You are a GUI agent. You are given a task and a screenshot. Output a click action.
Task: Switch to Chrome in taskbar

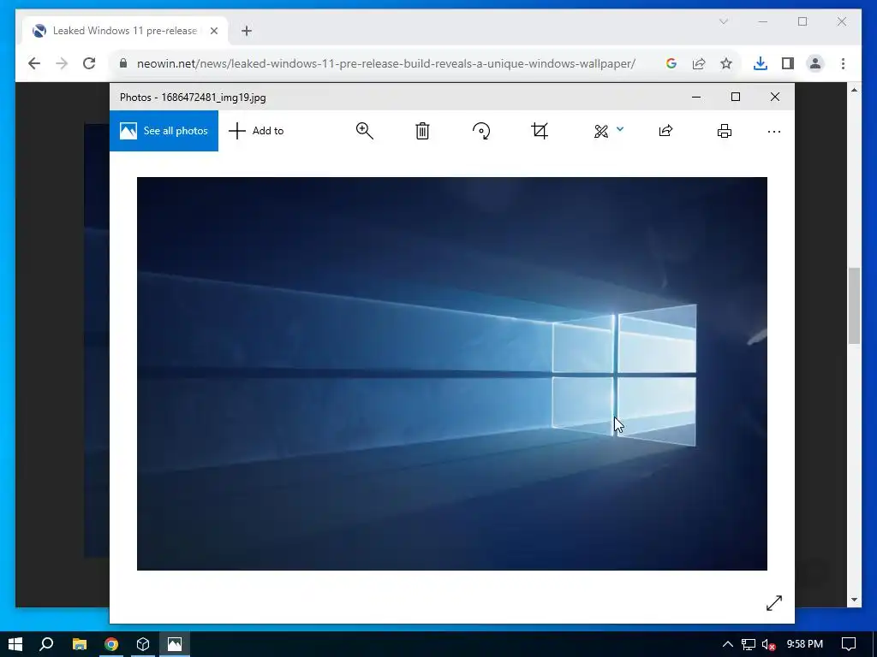pos(111,644)
